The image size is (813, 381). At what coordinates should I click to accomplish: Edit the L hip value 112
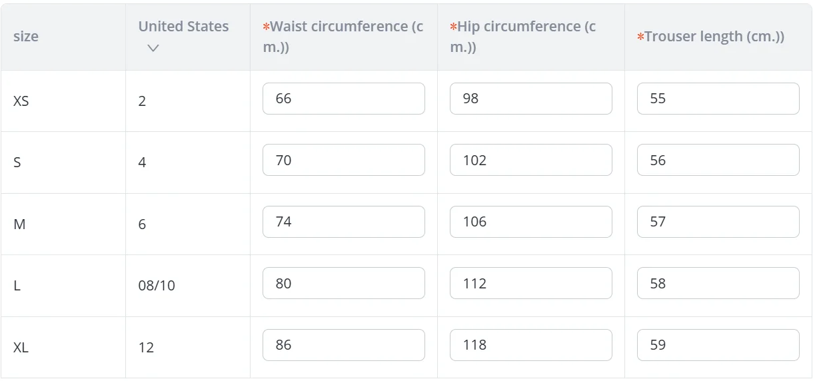coord(530,283)
